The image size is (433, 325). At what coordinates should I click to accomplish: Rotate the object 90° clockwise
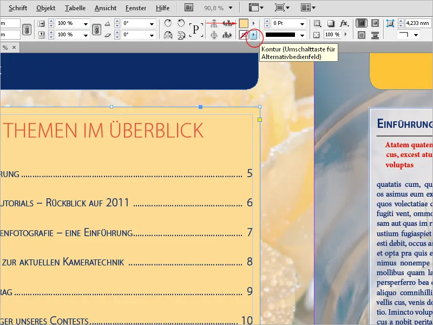[x=168, y=23]
